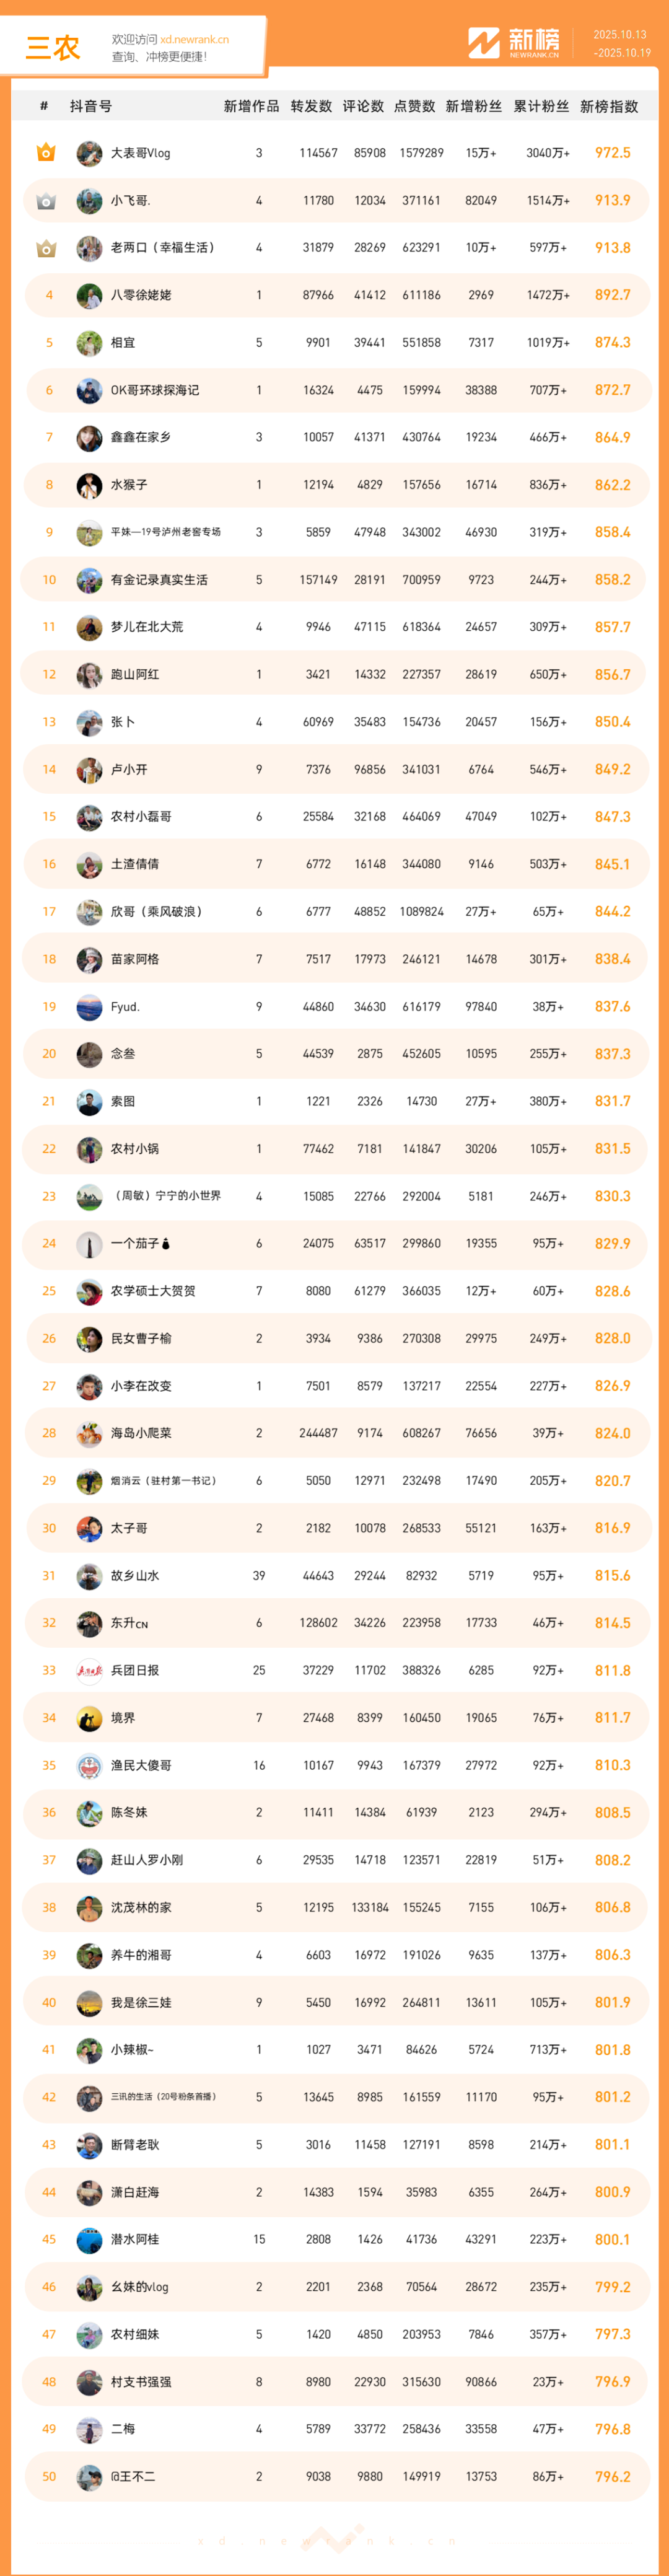Click the 境界 yellow avatar
This screenshot has width=669, height=2576.
pos(89,1719)
